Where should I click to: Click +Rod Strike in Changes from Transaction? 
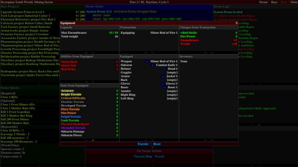[189, 33]
